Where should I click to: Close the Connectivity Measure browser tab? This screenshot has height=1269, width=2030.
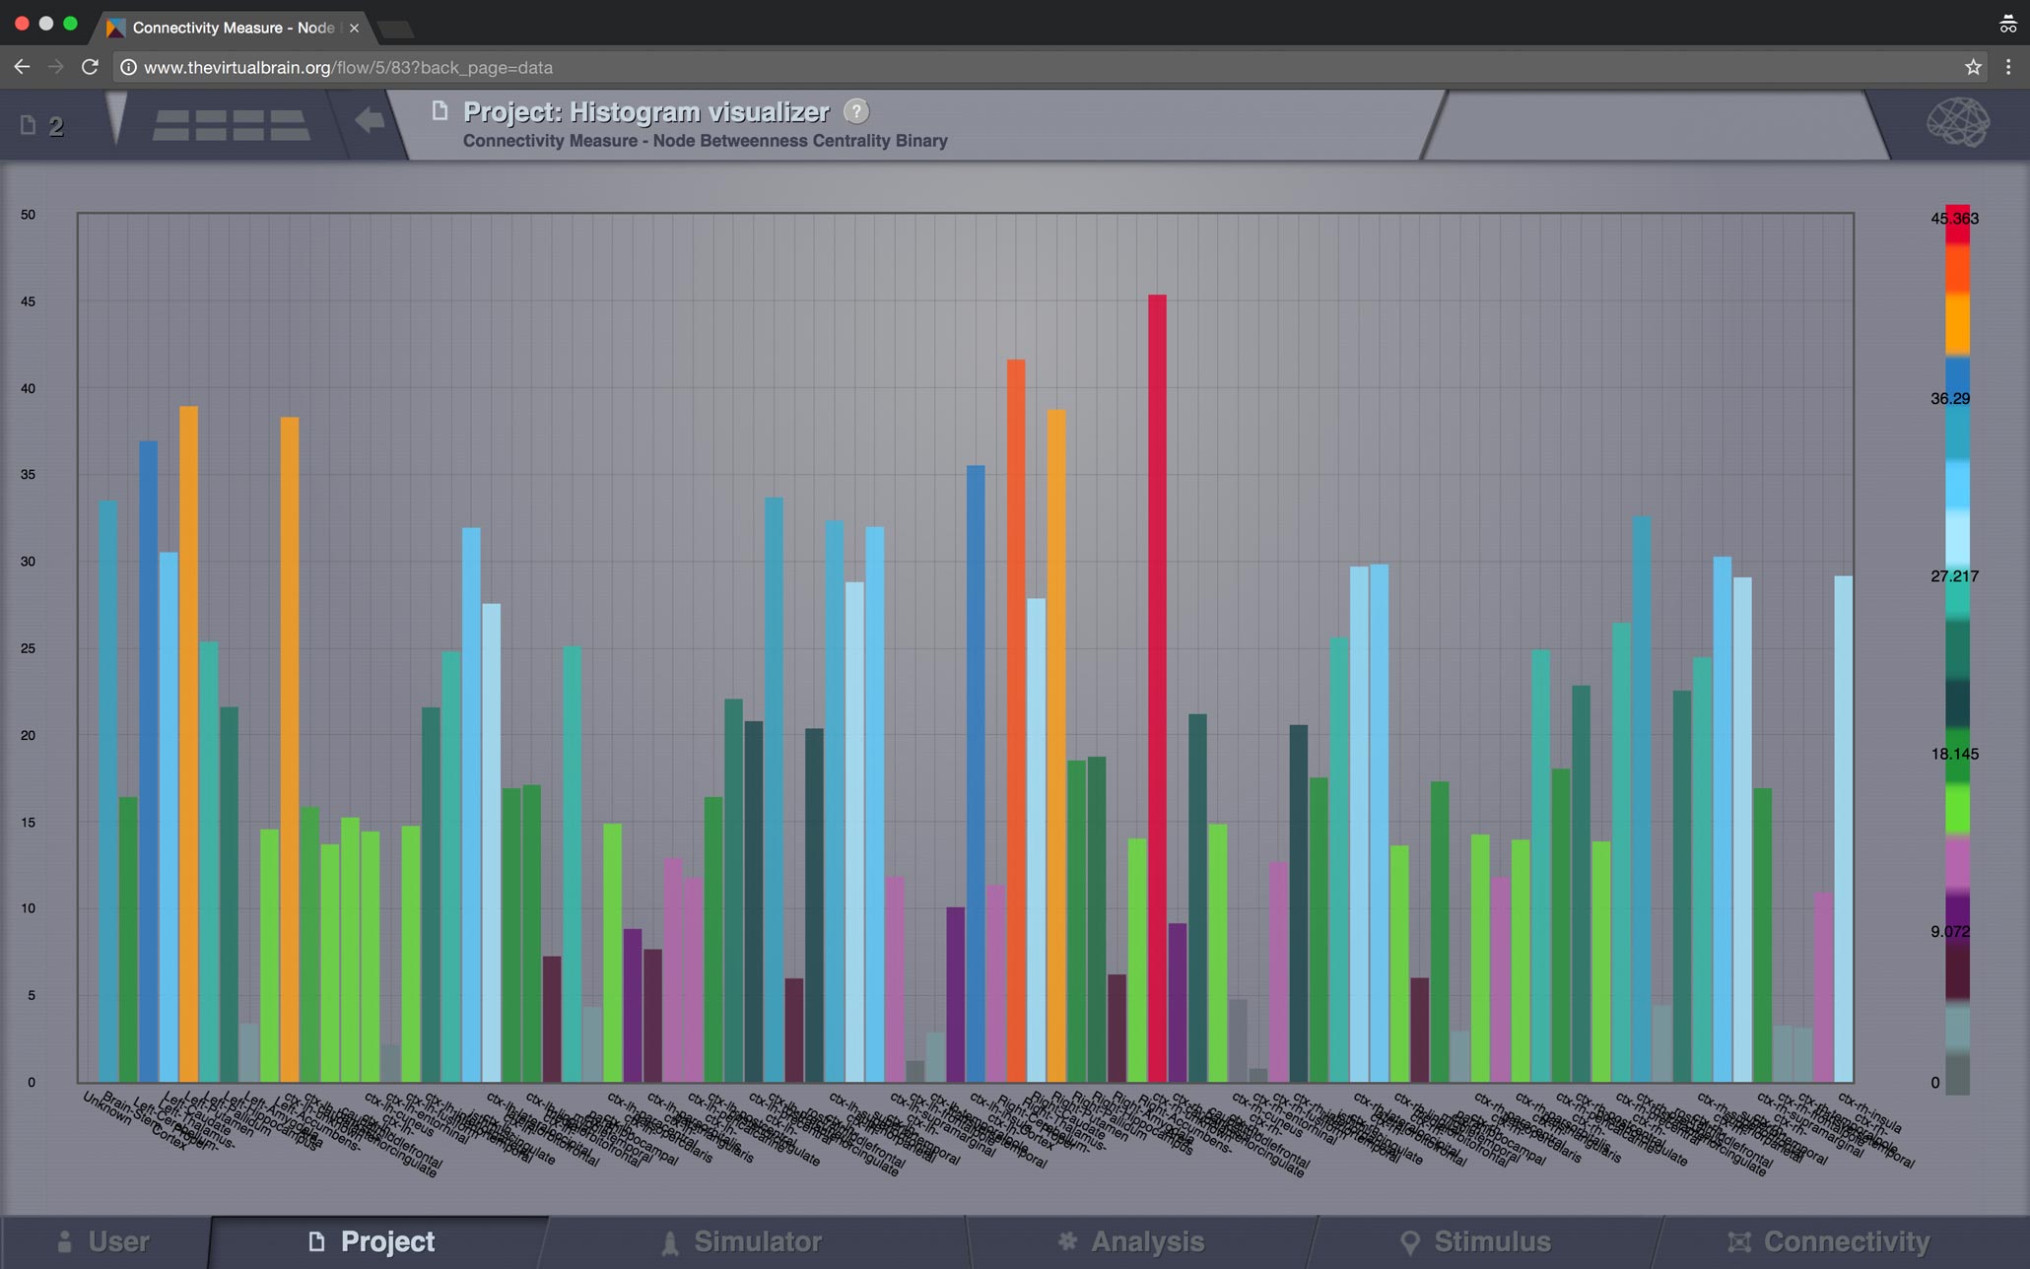[354, 28]
